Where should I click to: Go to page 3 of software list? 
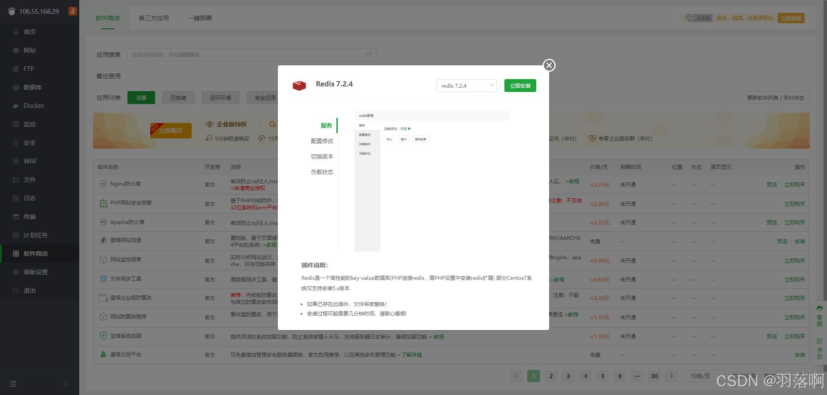[x=568, y=376]
